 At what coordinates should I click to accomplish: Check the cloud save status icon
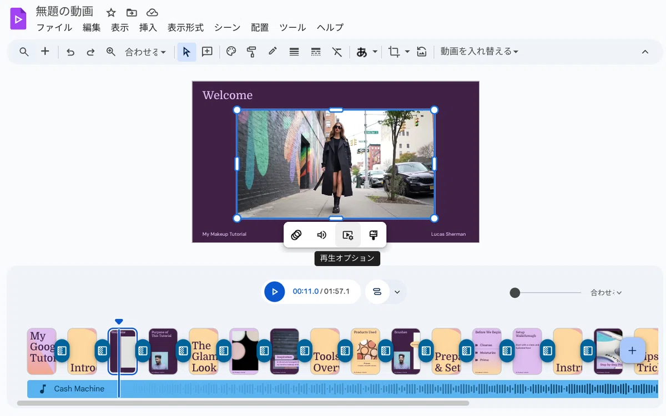coord(152,12)
